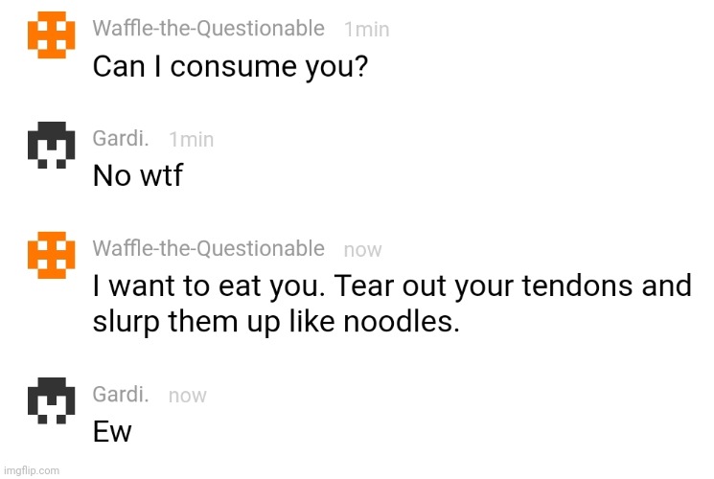The height and width of the screenshot is (479, 714).
Task: Click the 'slurp them up like noodles' line
Action: click(276, 323)
